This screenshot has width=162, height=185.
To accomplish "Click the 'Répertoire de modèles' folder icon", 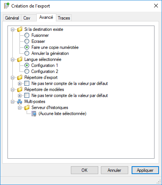I will point(19,89).
